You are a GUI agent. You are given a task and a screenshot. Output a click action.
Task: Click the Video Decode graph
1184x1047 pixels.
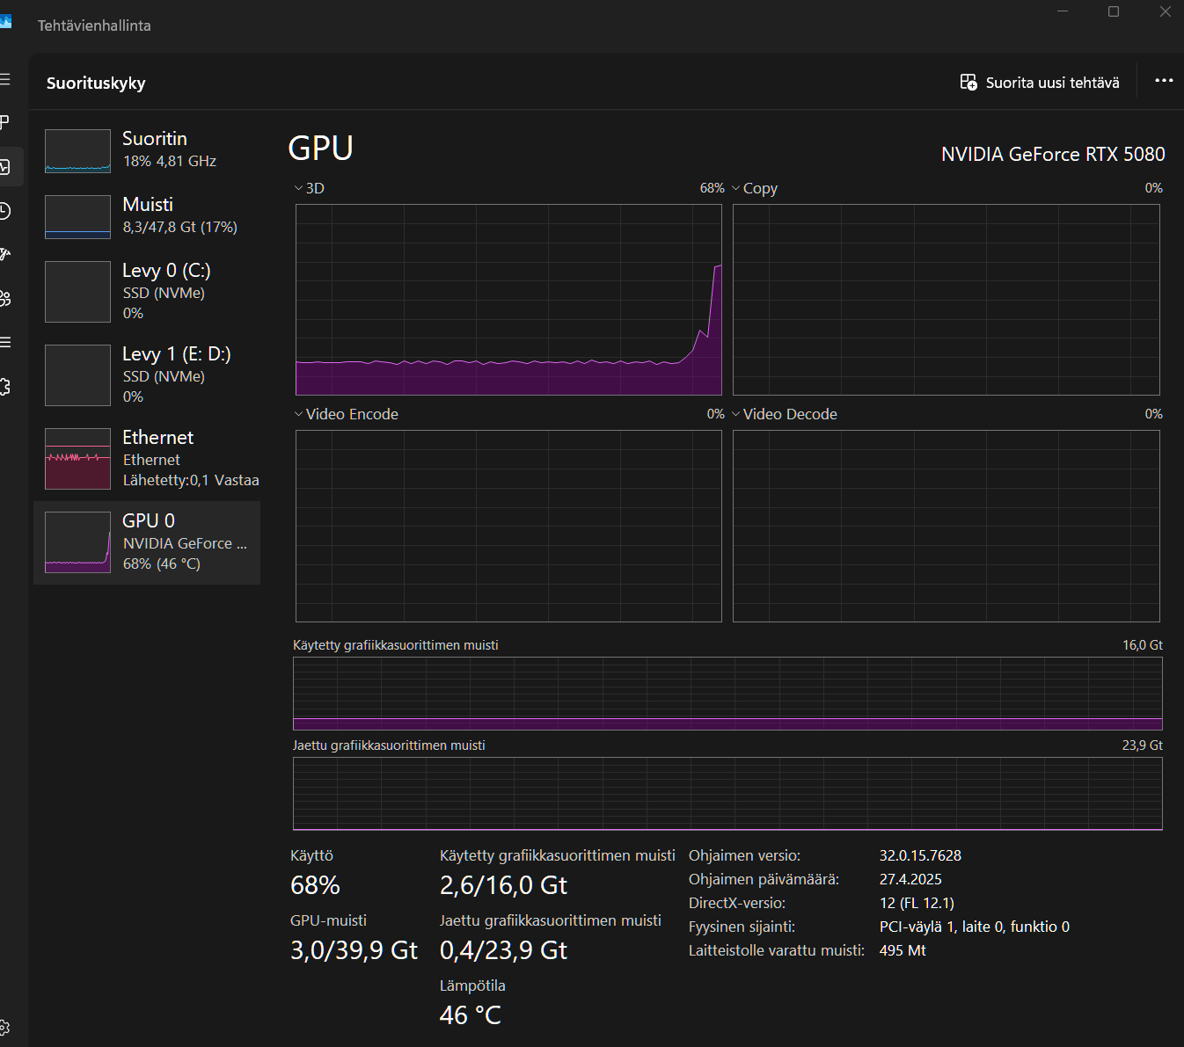coord(946,526)
